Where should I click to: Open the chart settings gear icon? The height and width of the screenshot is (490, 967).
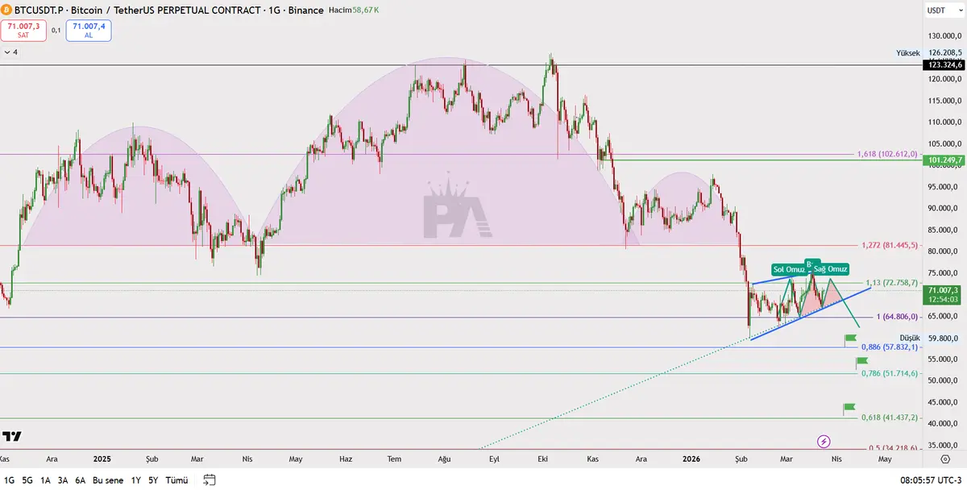tap(944, 459)
